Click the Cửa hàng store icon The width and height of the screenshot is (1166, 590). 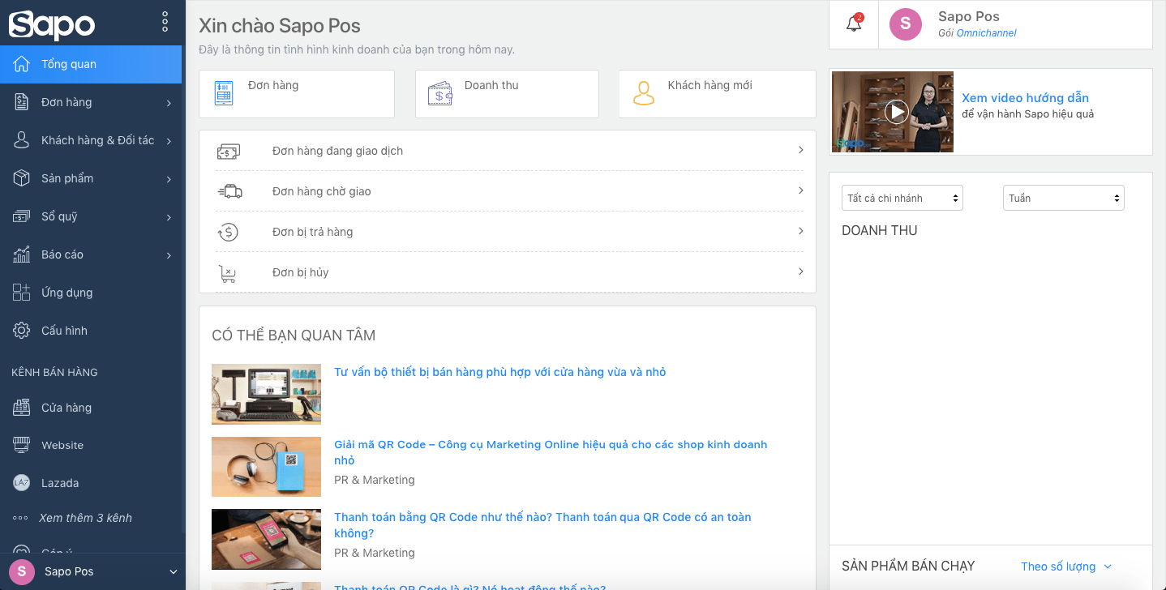22,408
